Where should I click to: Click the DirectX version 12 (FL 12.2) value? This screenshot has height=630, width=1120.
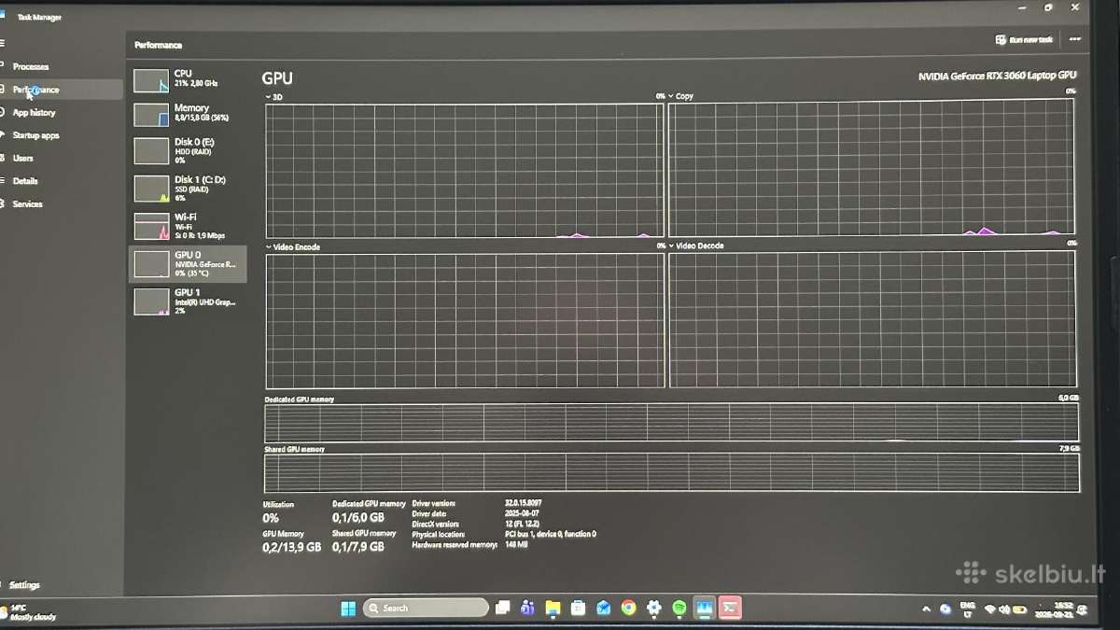point(522,524)
